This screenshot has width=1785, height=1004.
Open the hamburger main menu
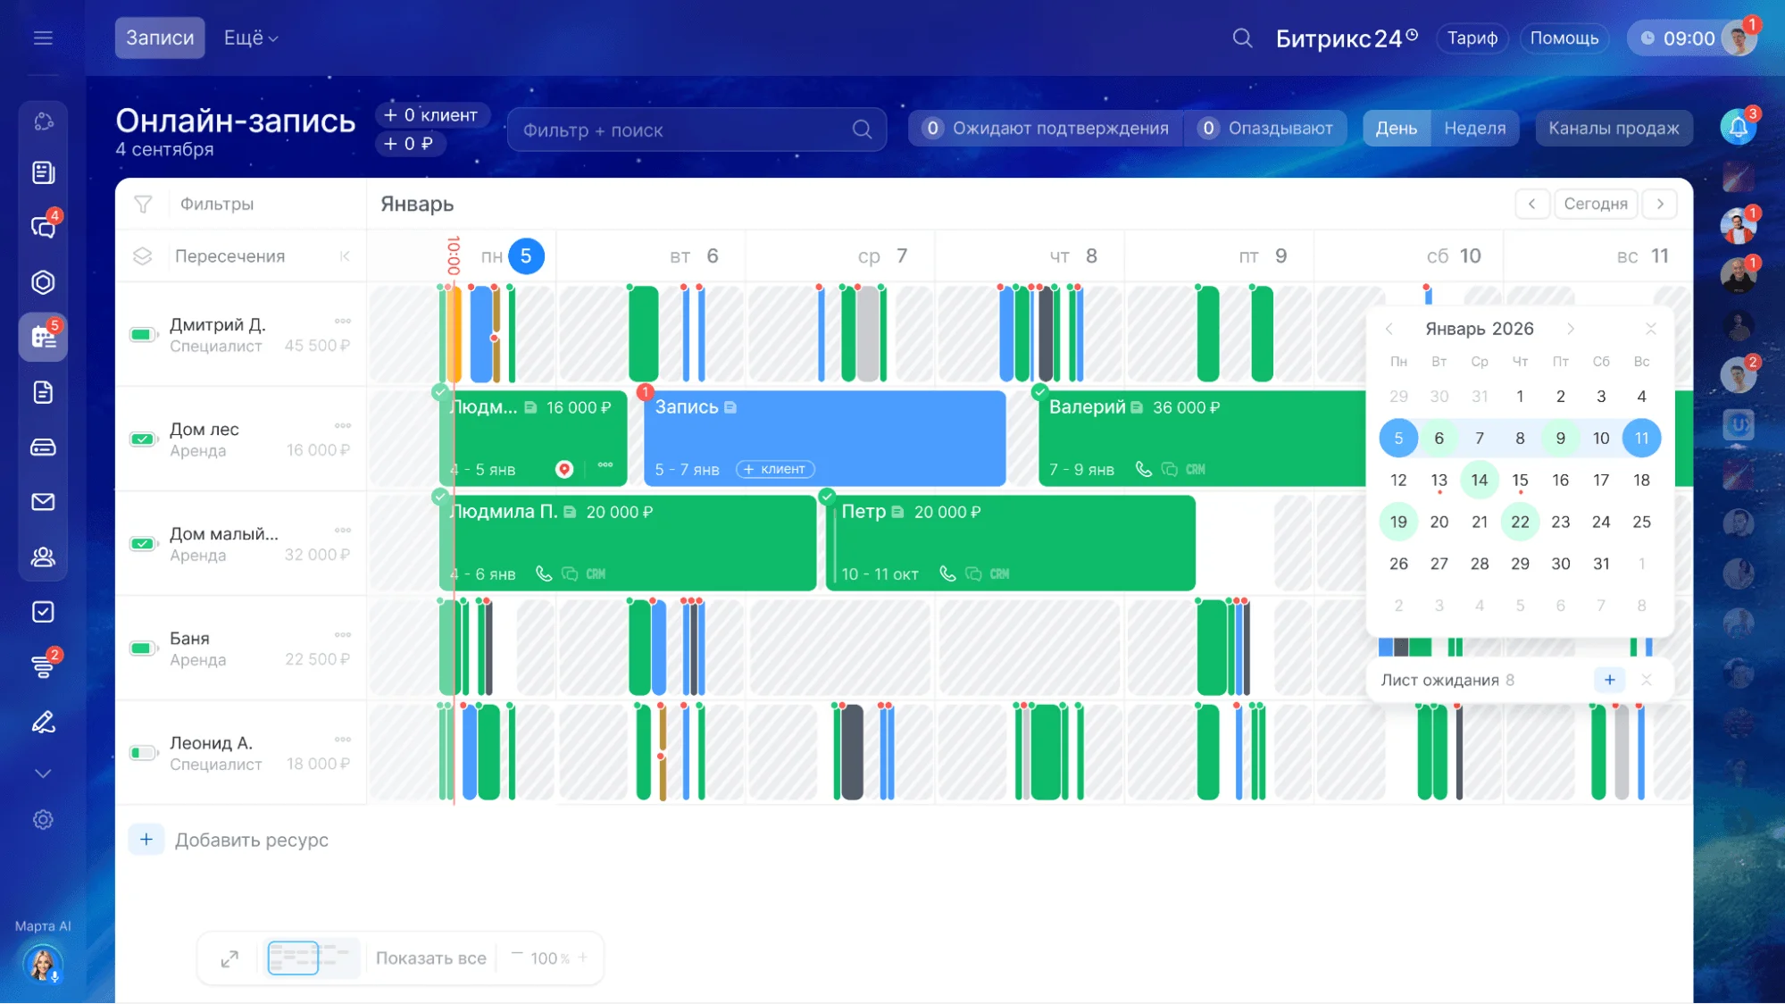[43, 38]
